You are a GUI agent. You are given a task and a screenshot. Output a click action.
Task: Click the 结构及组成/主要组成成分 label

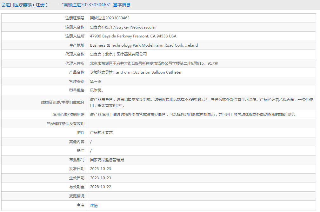pyautogui.click(x=63, y=103)
